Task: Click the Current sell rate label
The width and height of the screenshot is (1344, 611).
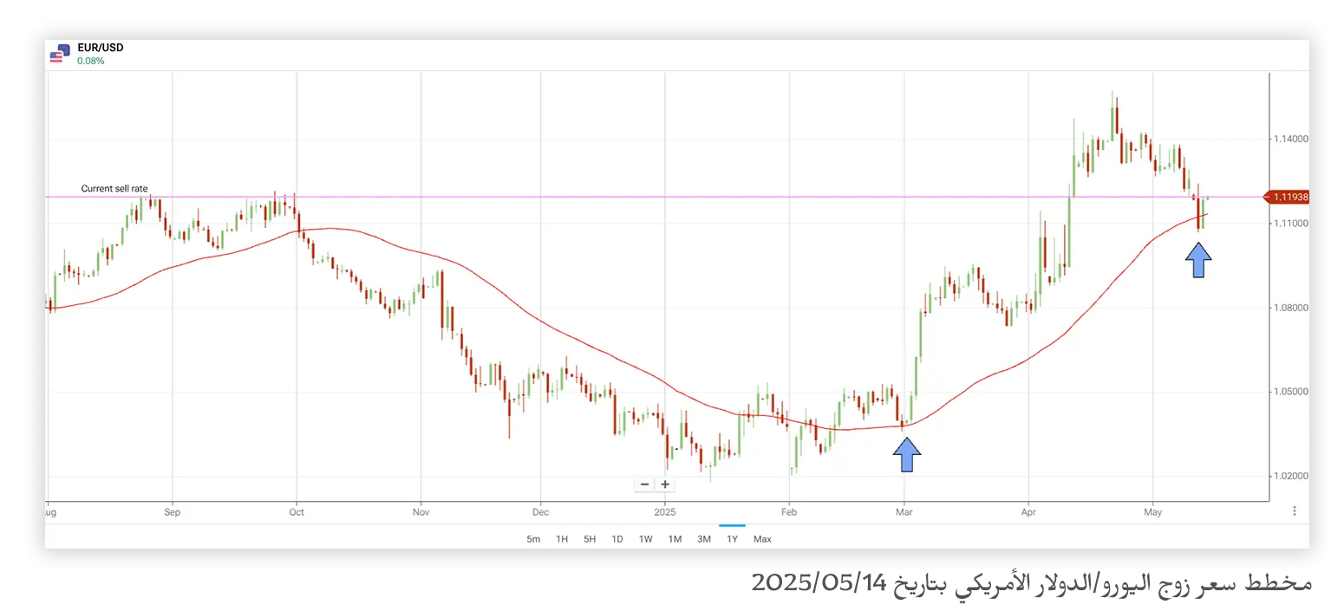Action: (114, 188)
